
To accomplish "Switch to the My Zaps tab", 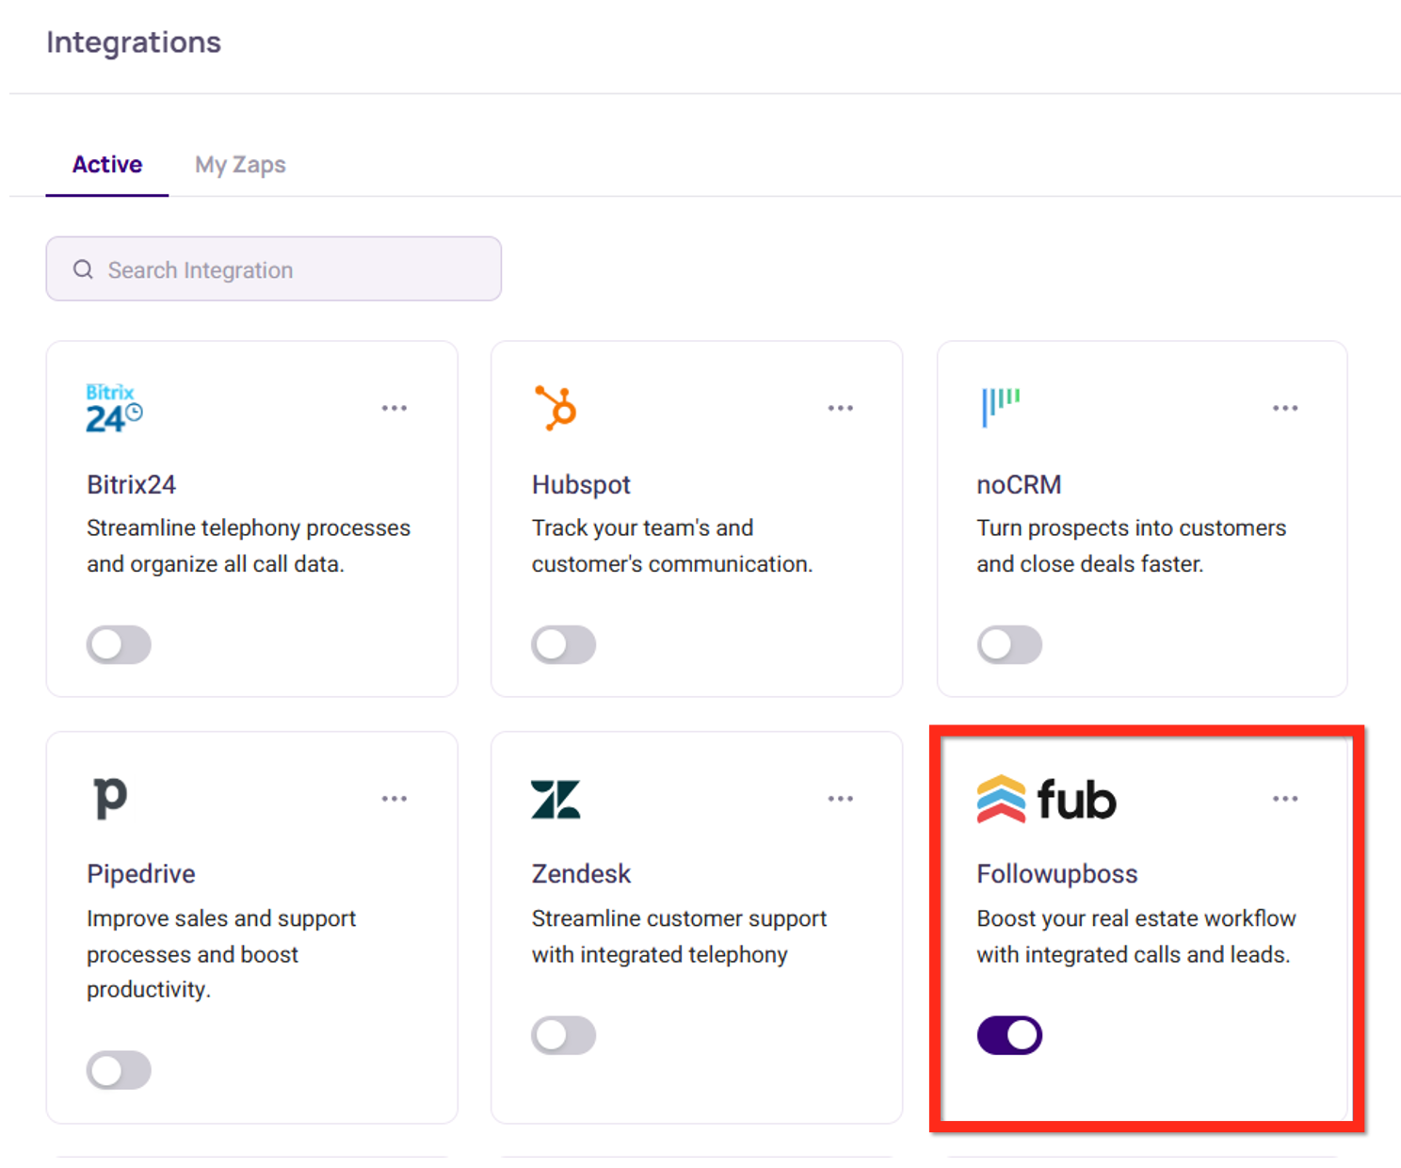I will (x=240, y=165).
